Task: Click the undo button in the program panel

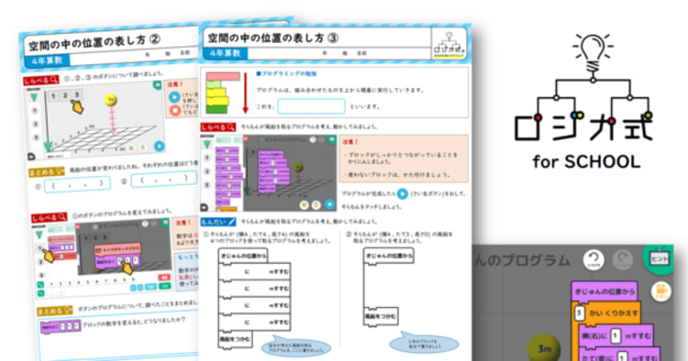Action: pos(594,259)
